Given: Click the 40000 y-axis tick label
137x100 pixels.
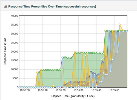Looking at the screenshot, I should [x=15, y=16].
